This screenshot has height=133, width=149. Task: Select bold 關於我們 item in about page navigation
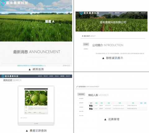pos(117,13)
